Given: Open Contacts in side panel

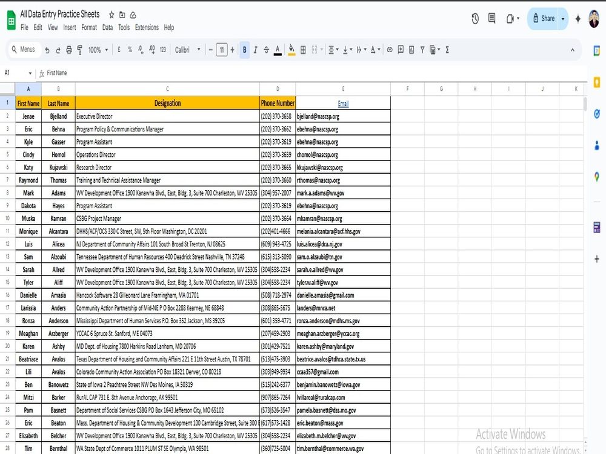Looking at the screenshot, I should [x=597, y=145].
